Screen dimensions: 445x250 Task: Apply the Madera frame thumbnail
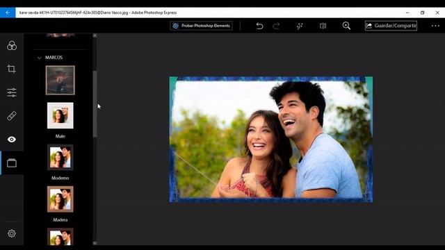pyautogui.click(x=60, y=199)
